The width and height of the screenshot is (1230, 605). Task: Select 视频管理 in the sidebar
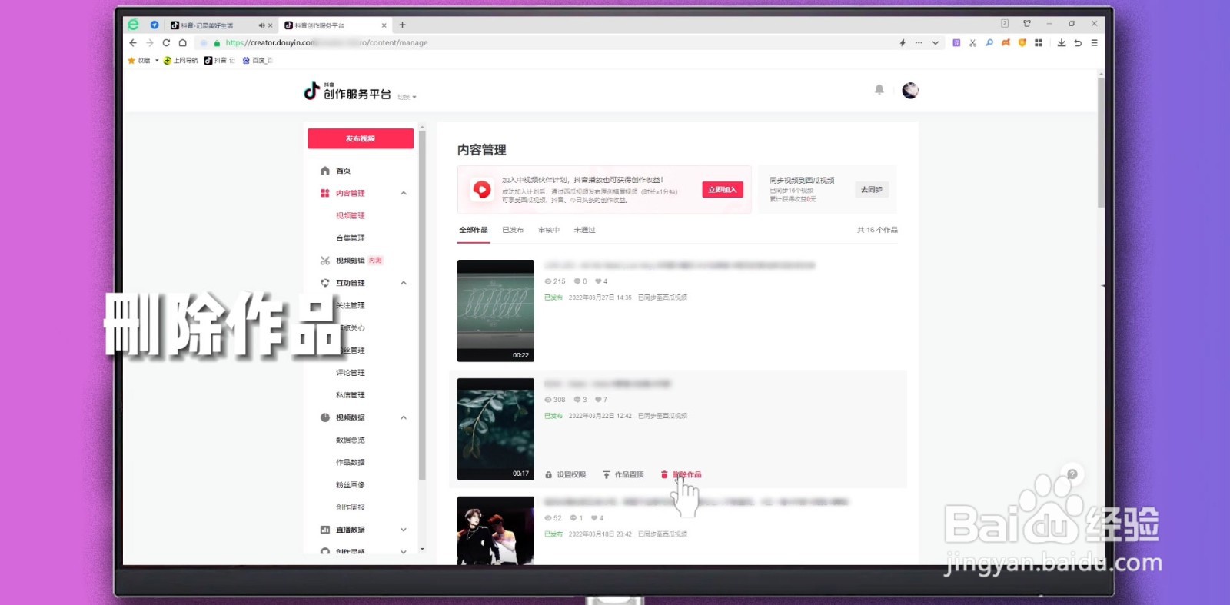click(351, 216)
